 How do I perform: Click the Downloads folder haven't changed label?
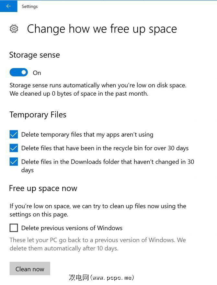108,162
